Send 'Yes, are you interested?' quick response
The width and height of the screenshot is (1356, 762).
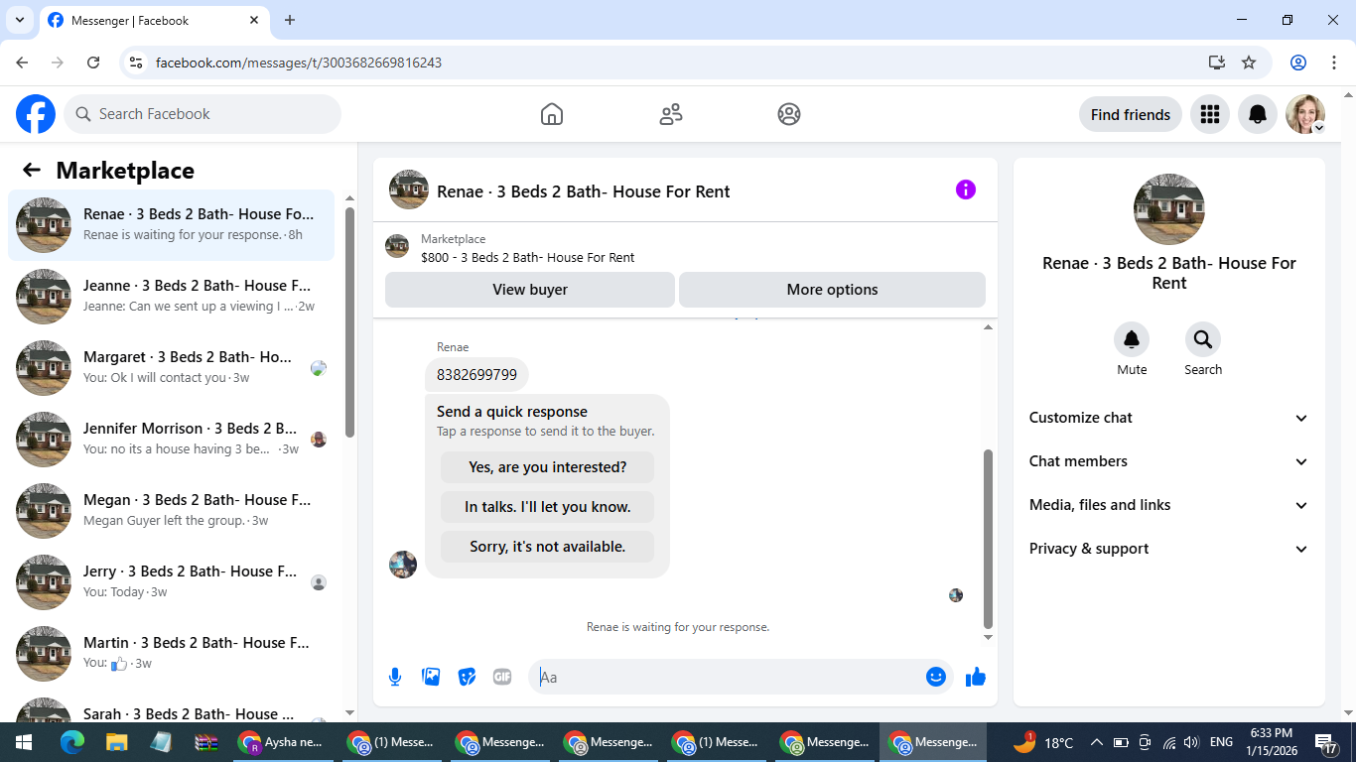547,467
